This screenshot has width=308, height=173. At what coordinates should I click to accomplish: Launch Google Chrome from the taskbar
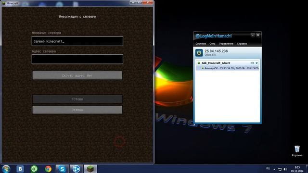(x=48, y=169)
